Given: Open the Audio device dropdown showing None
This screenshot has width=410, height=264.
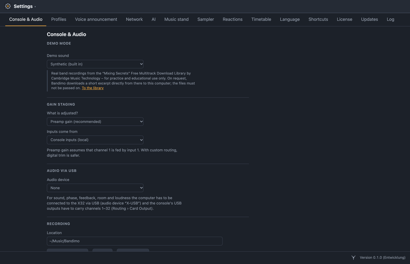Looking at the screenshot, I should 95,188.
